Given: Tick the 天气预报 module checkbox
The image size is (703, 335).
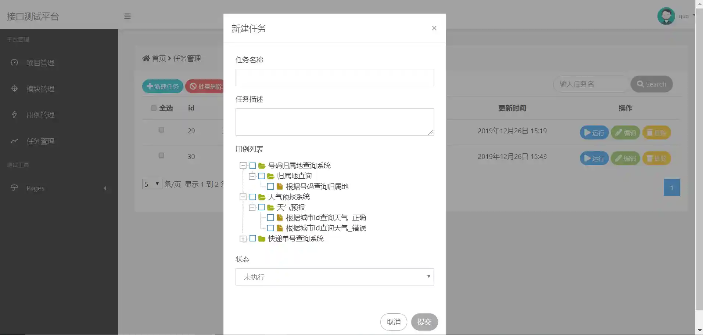Looking at the screenshot, I should pyautogui.click(x=261, y=207).
